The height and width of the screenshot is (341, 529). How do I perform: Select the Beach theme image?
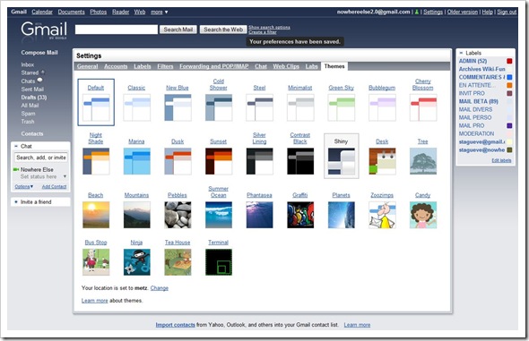96,215
